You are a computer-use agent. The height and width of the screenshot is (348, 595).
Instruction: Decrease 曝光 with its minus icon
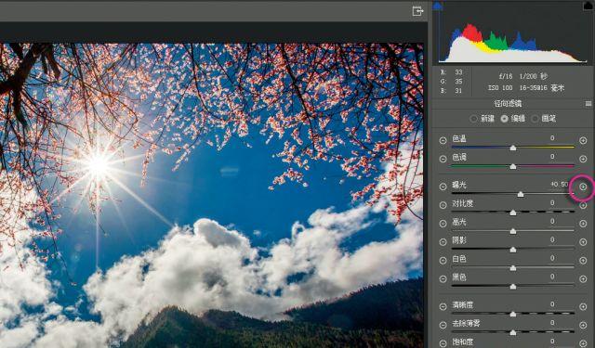click(443, 187)
